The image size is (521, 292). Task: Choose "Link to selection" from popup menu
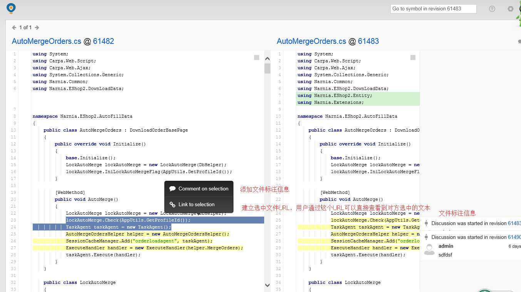tap(196, 205)
